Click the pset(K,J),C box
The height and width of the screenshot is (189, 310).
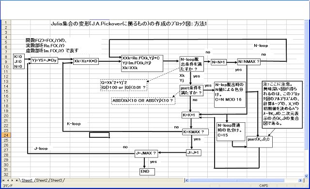(260, 142)
